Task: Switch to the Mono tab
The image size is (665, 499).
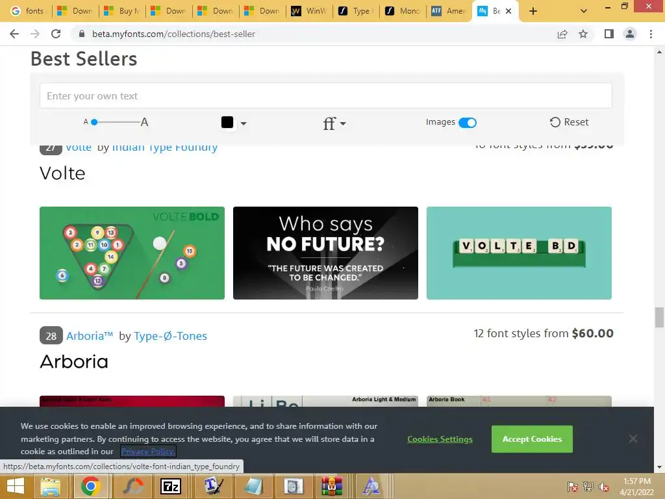Action: point(403,11)
